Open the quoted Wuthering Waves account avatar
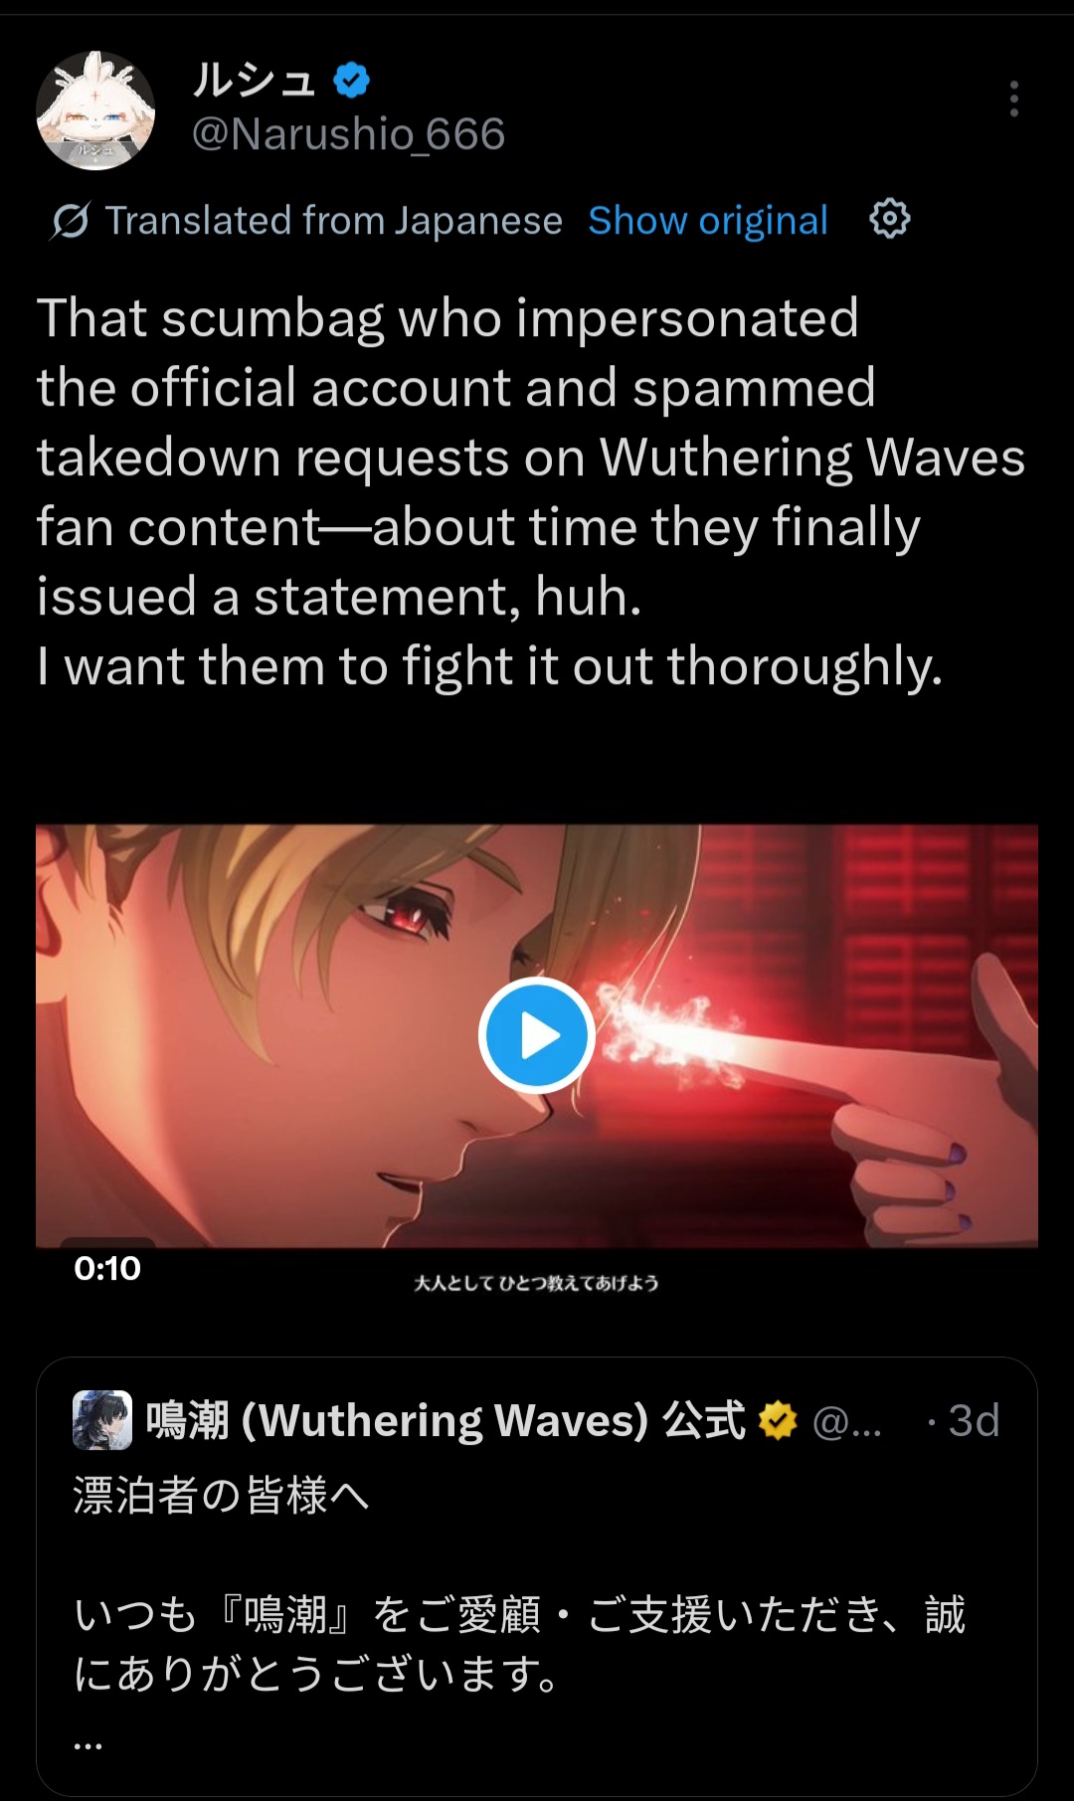The width and height of the screenshot is (1074, 1801). [102, 1420]
